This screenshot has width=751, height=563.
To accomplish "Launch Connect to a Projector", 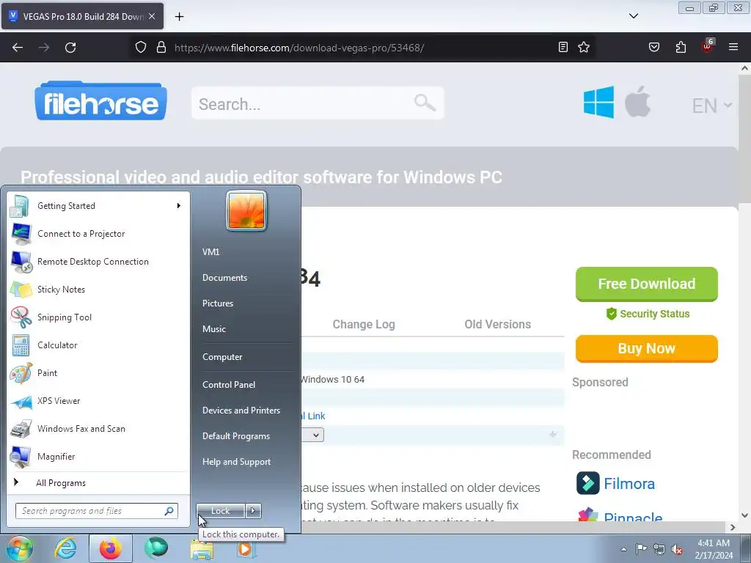I will (x=98, y=234).
